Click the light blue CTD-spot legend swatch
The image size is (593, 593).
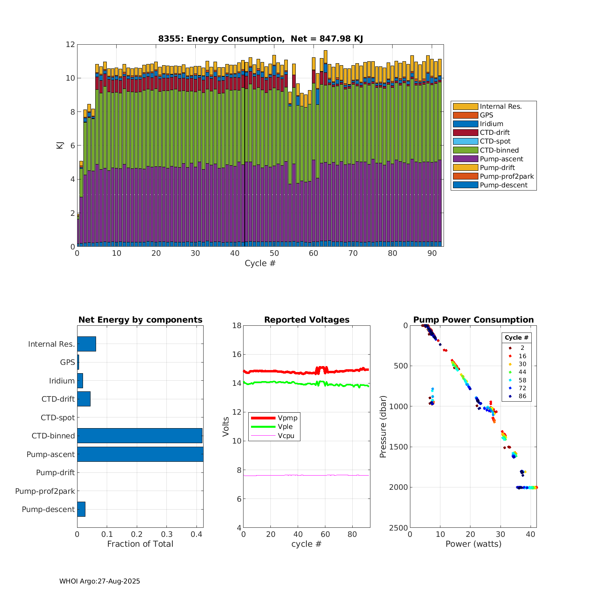465,141
